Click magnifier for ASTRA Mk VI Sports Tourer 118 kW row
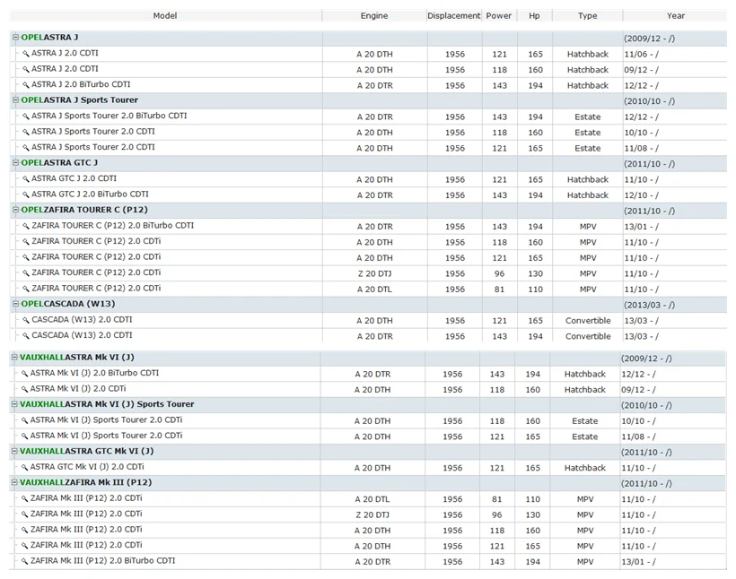736x579 pixels. click(x=24, y=420)
